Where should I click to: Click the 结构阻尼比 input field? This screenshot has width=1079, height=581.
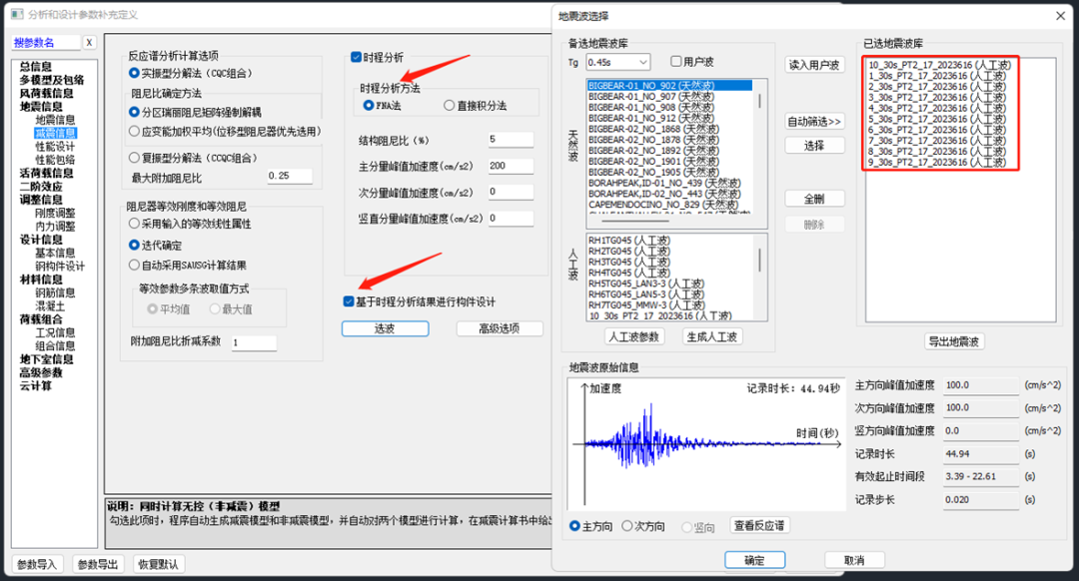pos(511,139)
